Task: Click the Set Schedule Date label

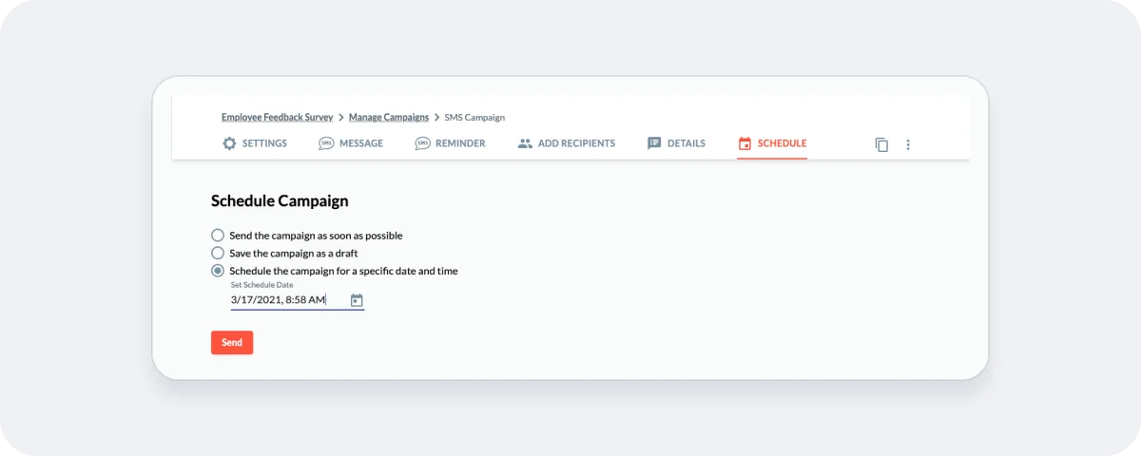Action: 262,285
